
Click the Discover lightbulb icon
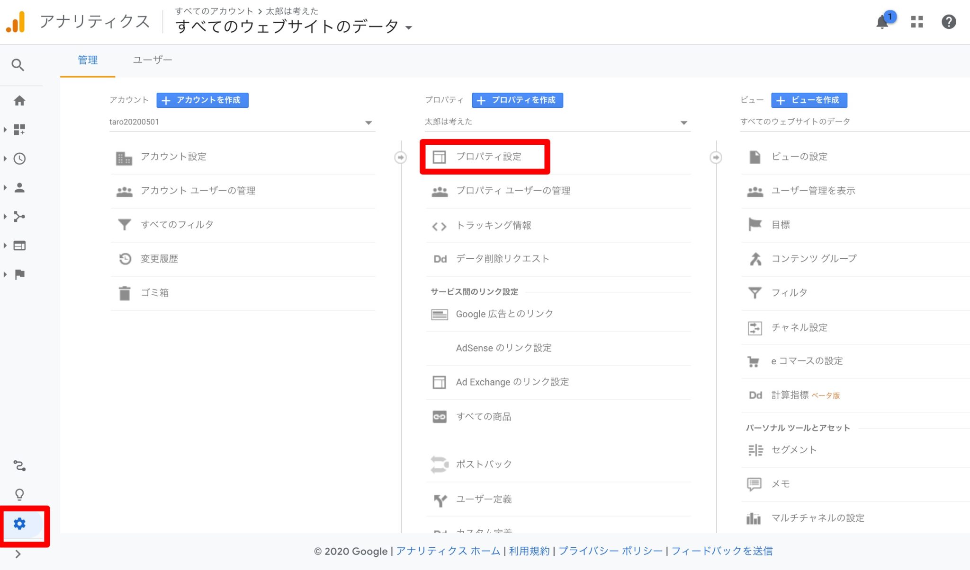[x=19, y=494]
